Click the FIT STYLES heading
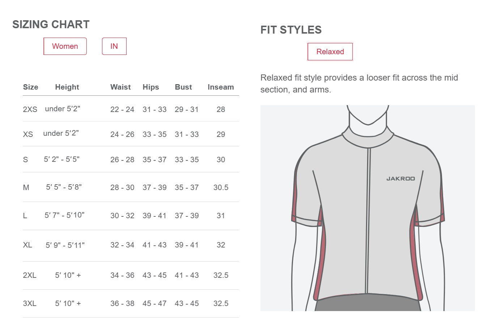489x336 pixels. 291,30
